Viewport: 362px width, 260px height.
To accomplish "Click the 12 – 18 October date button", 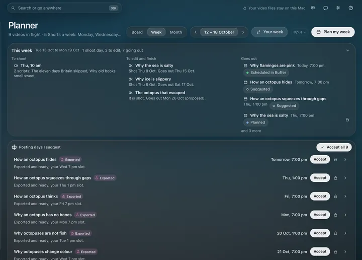I will 219,32.
